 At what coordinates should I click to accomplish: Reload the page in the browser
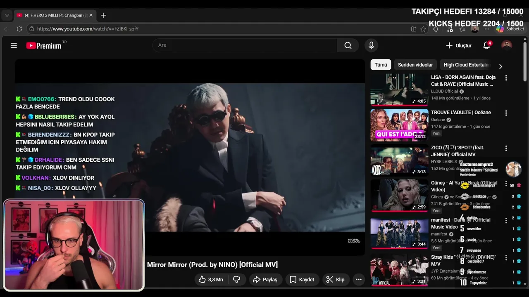(19, 29)
